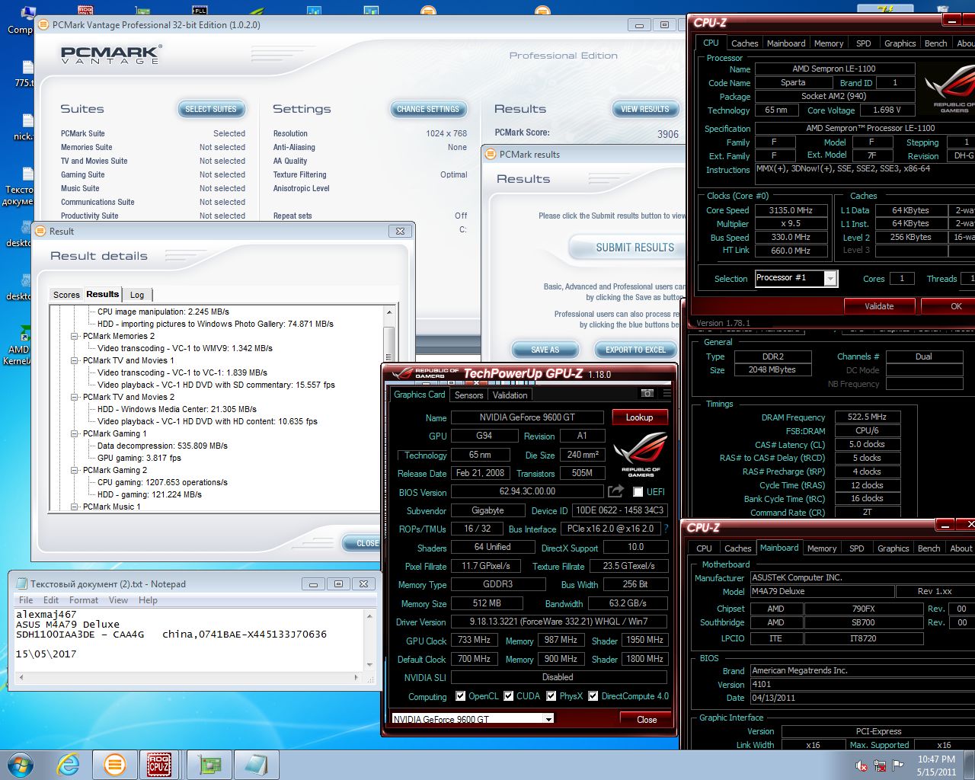Click the Notepad title bar document icon
The image size is (975, 780).
coord(21,583)
